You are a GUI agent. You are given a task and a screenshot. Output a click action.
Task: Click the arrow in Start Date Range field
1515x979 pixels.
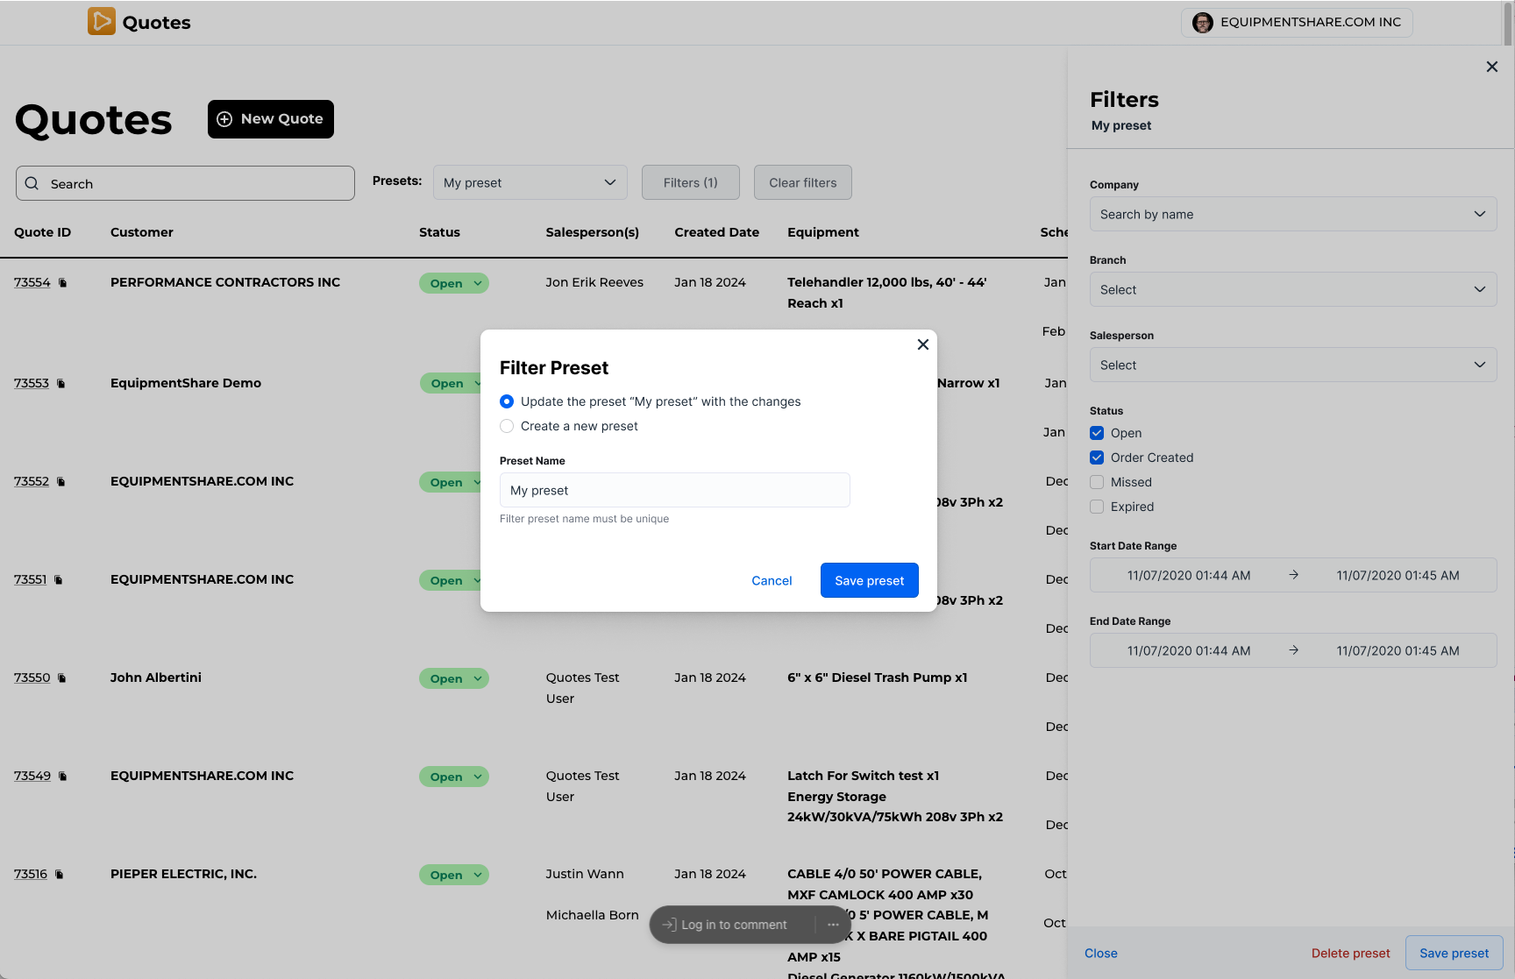coord(1293,575)
